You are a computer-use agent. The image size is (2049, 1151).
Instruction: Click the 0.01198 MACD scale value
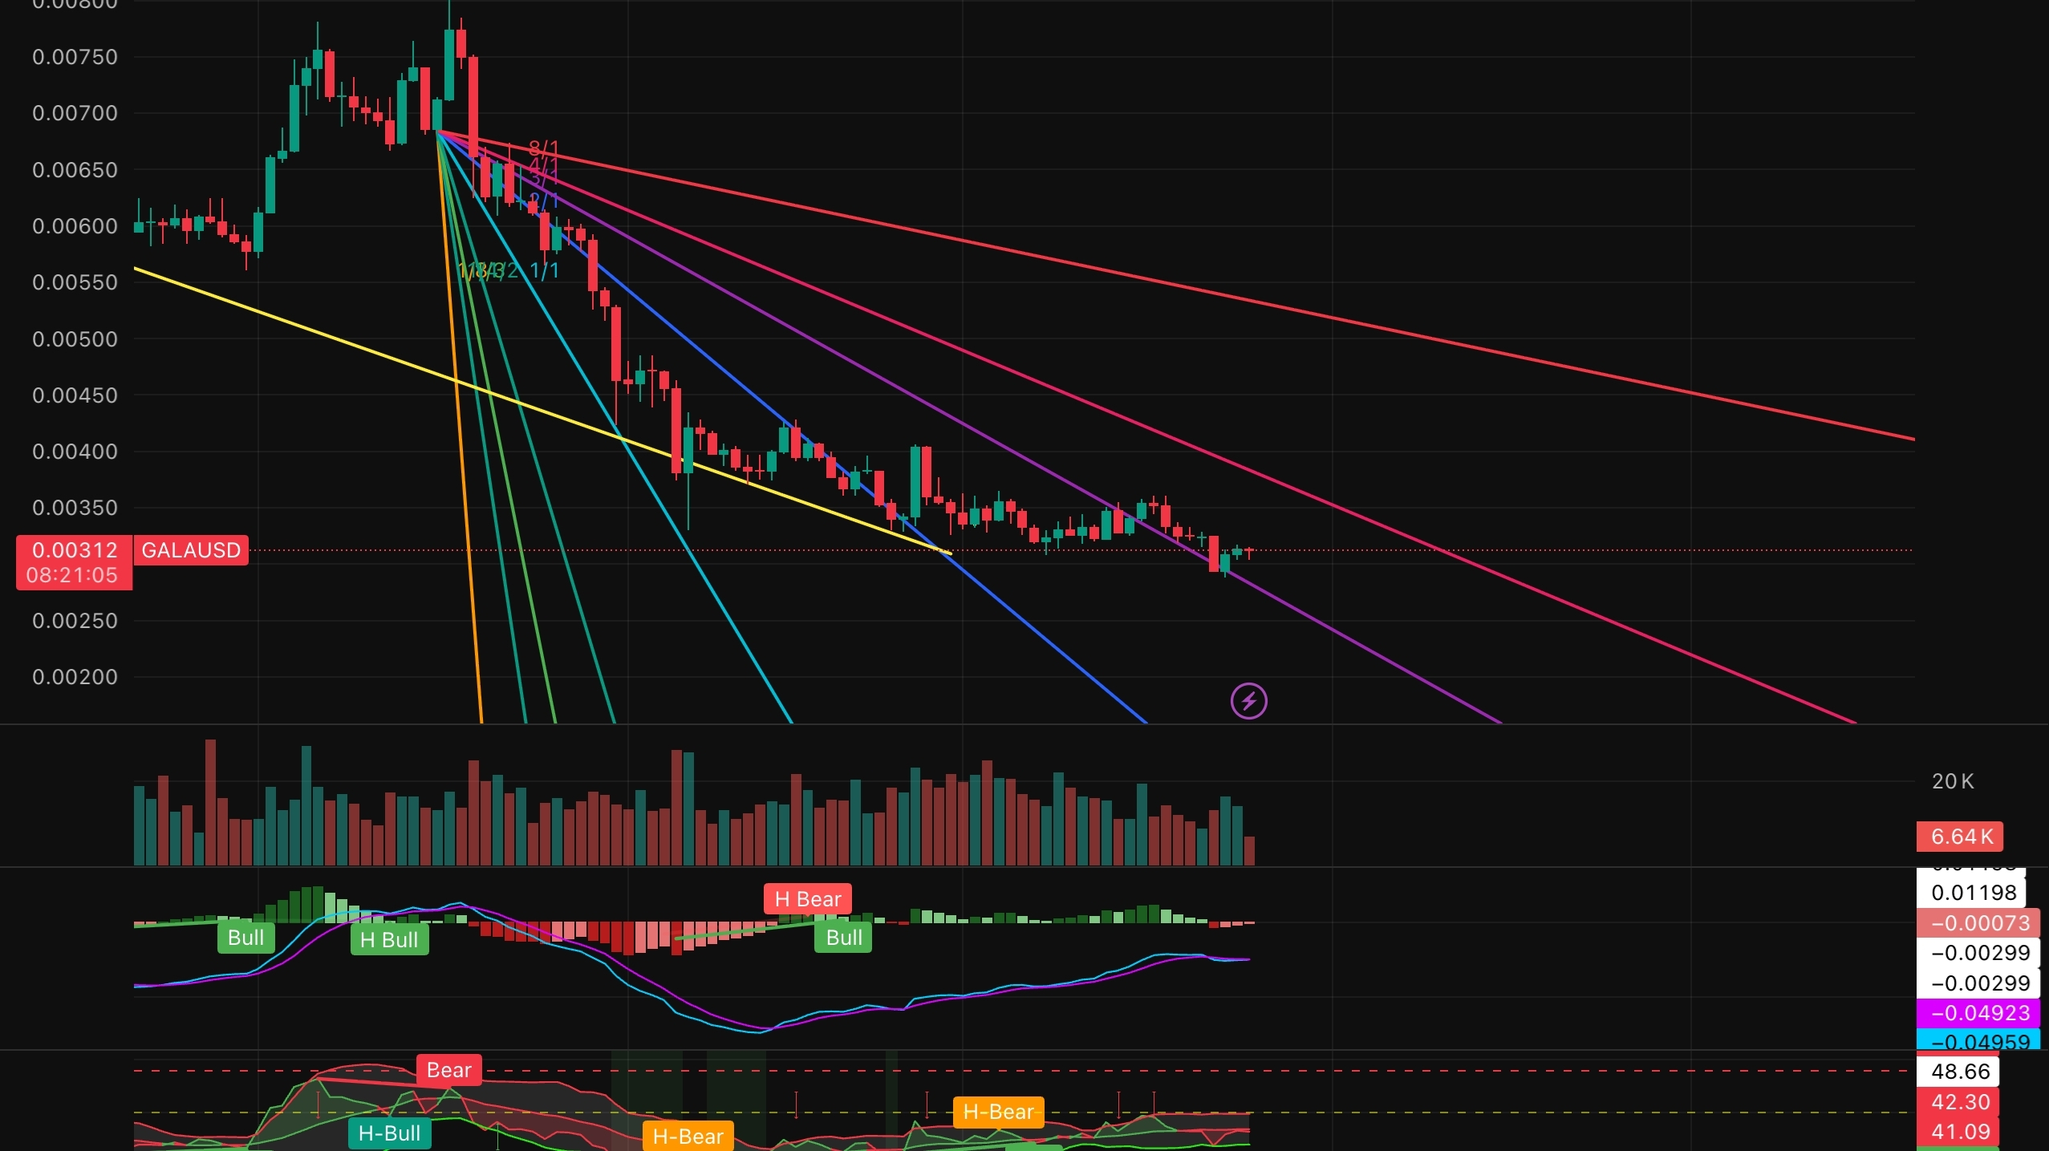coord(1973,893)
